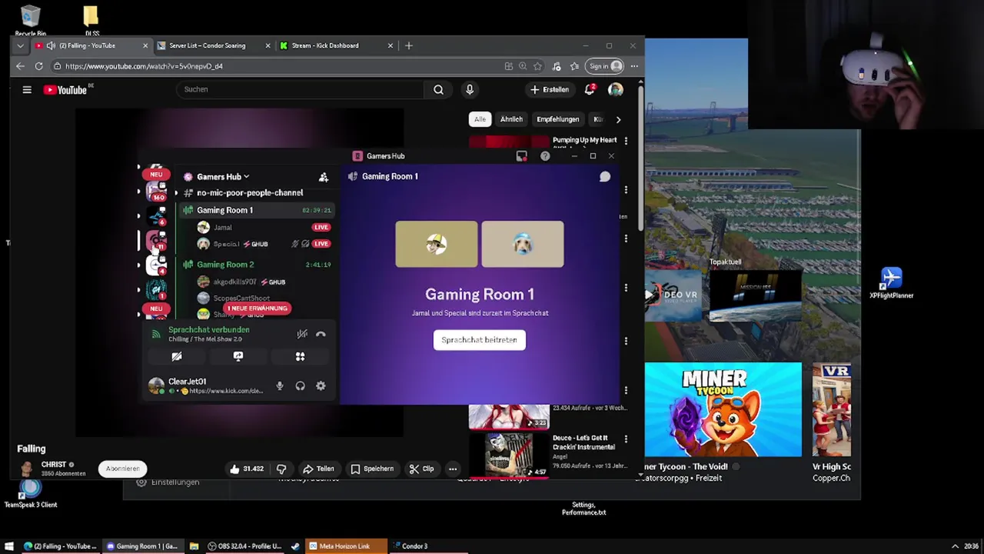This screenshot has height=554, width=984.
Task: Click user ScopesCantShoot in channel list
Action: 241,299
